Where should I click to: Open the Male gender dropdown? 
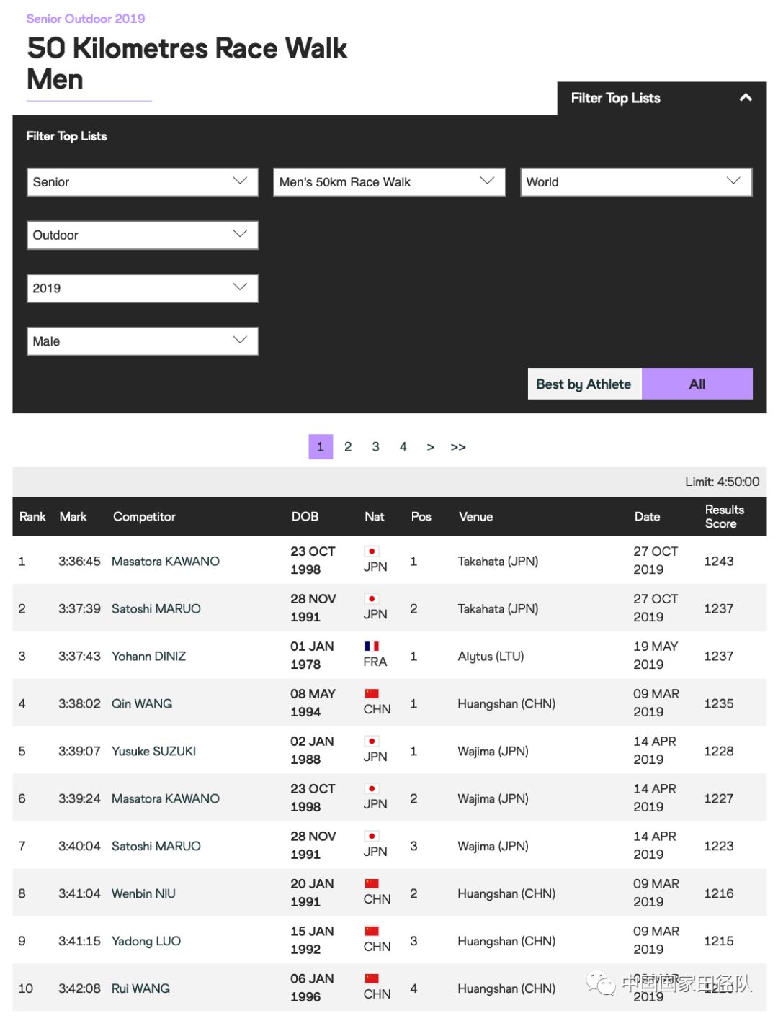pos(143,341)
